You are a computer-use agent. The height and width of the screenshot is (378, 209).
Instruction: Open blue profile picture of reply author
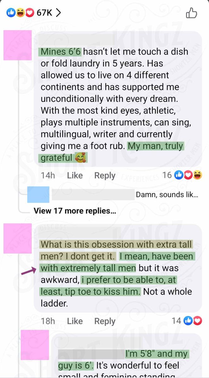click(x=38, y=194)
